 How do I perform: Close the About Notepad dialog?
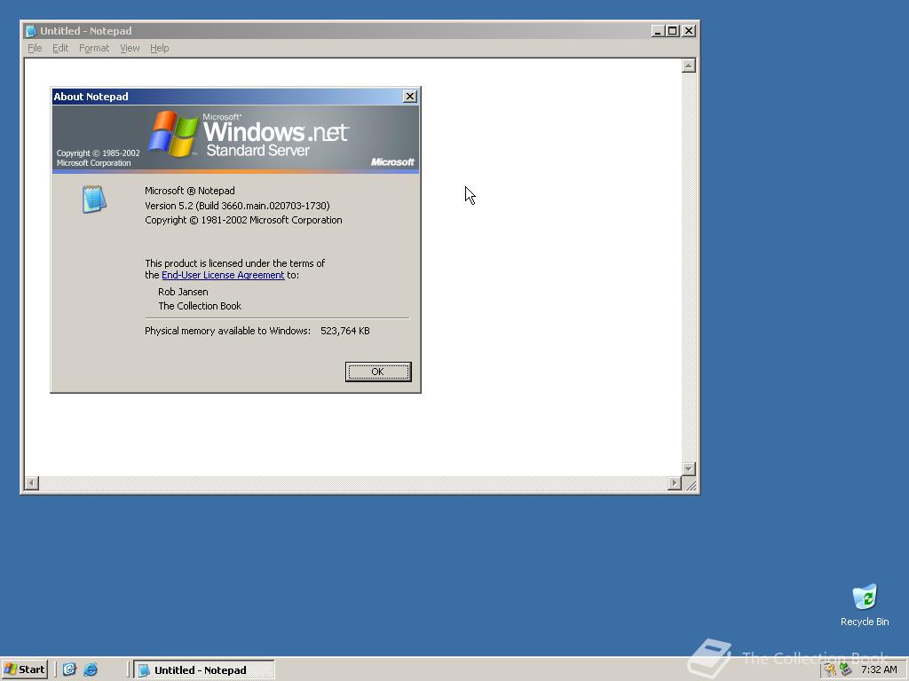point(410,96)
